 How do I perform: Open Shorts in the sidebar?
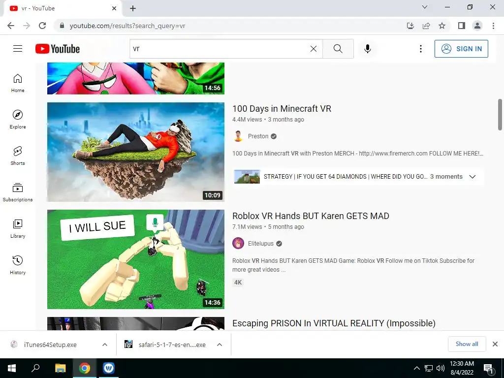tap(18, 156)
